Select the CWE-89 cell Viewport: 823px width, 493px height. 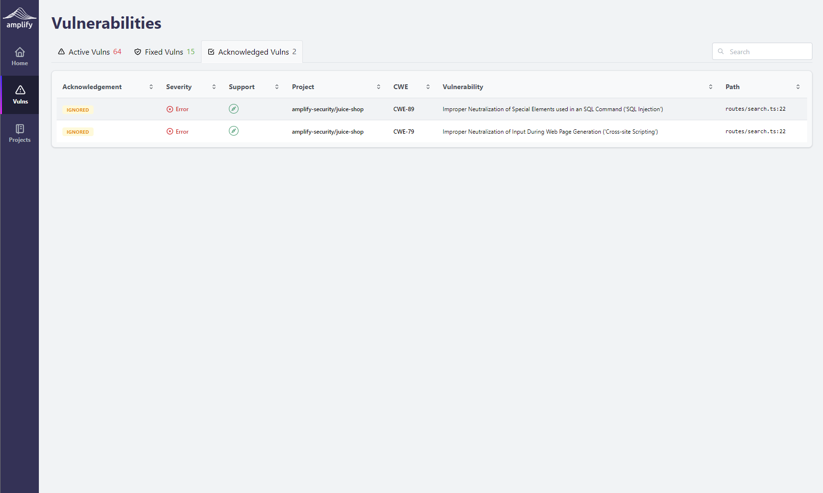[404, 109]
